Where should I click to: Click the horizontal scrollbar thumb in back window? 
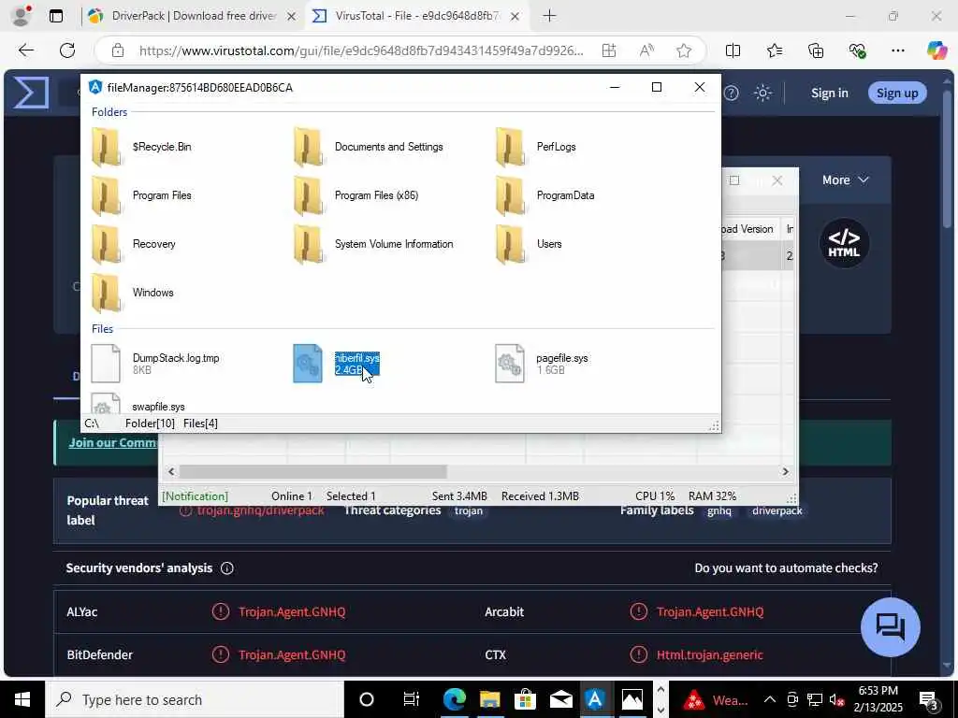(x=312, y=471)
